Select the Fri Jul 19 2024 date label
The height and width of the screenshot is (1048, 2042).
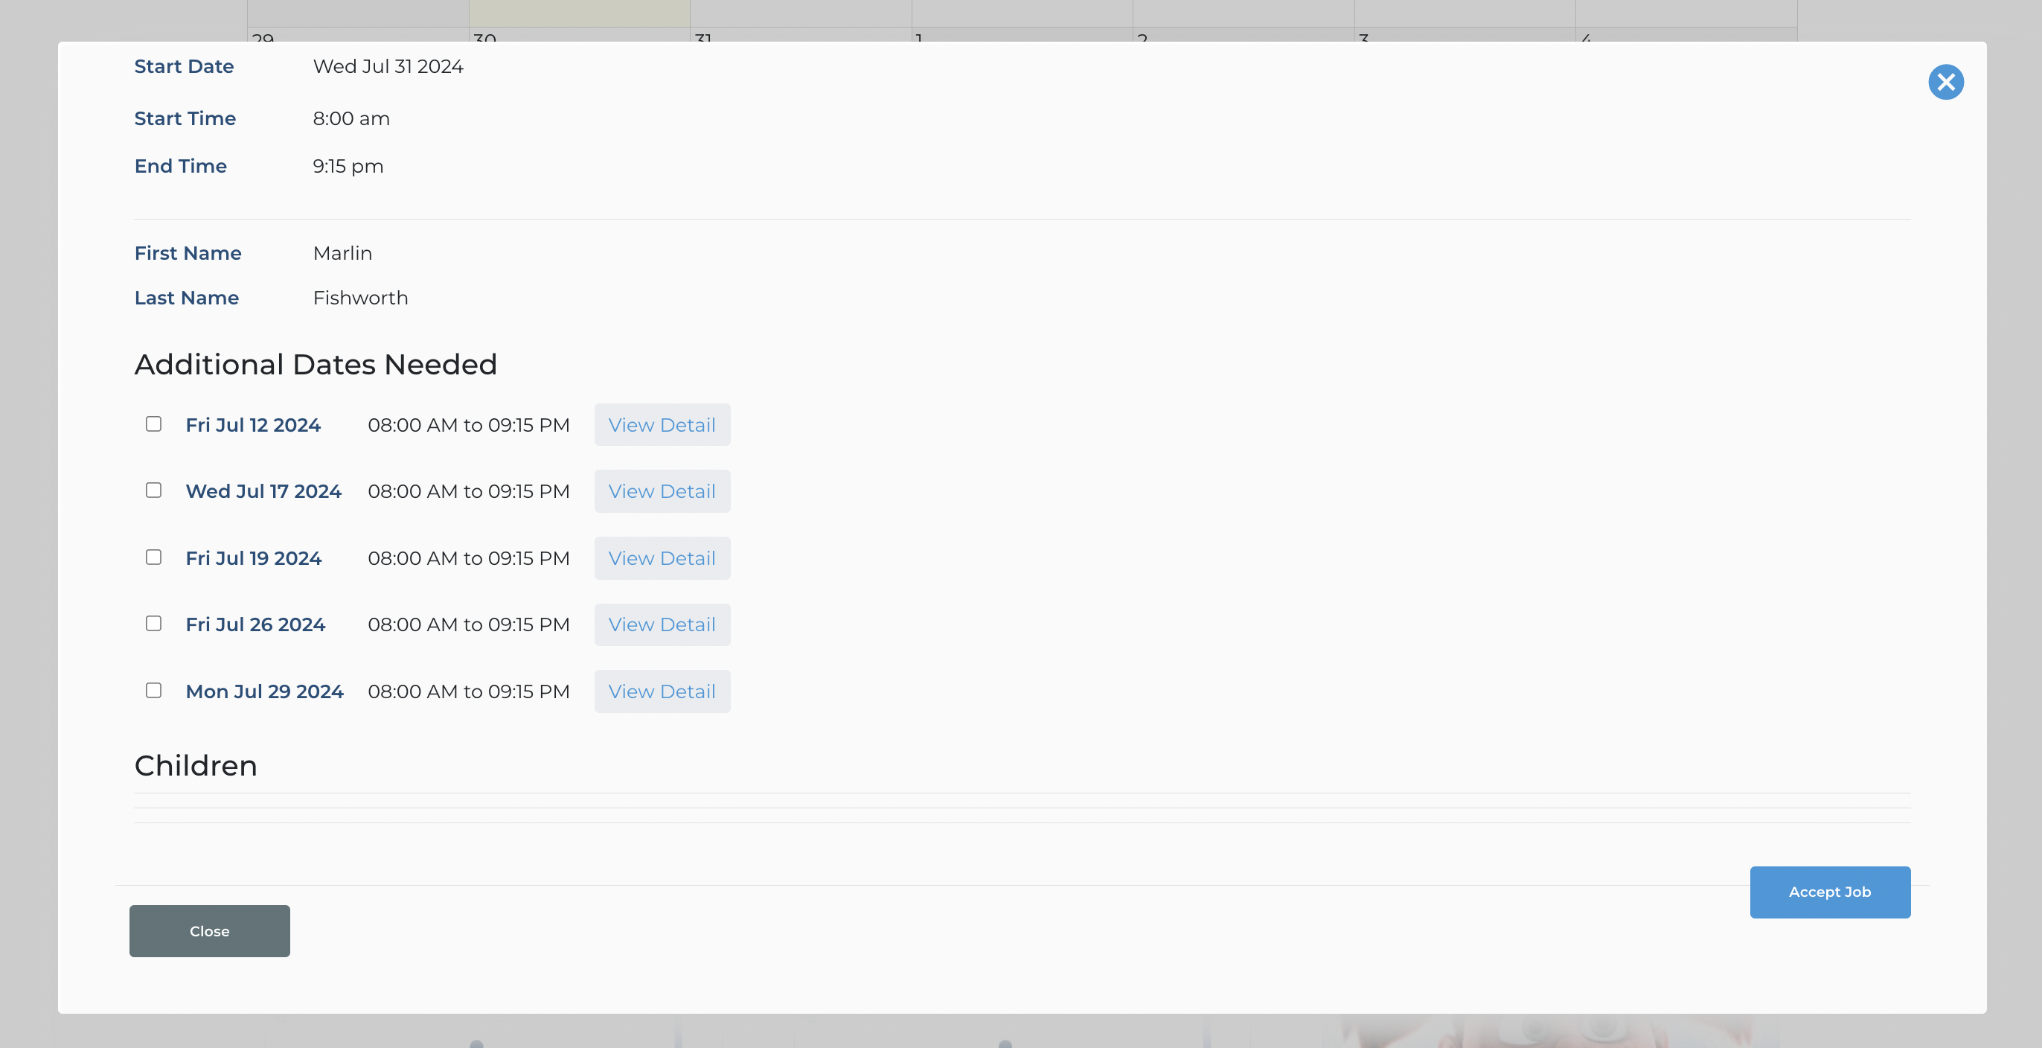pyautogui.click(x=254, y=558)
